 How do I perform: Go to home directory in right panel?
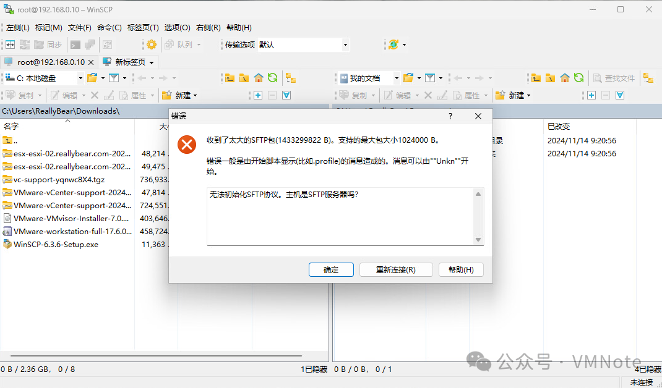564,78
